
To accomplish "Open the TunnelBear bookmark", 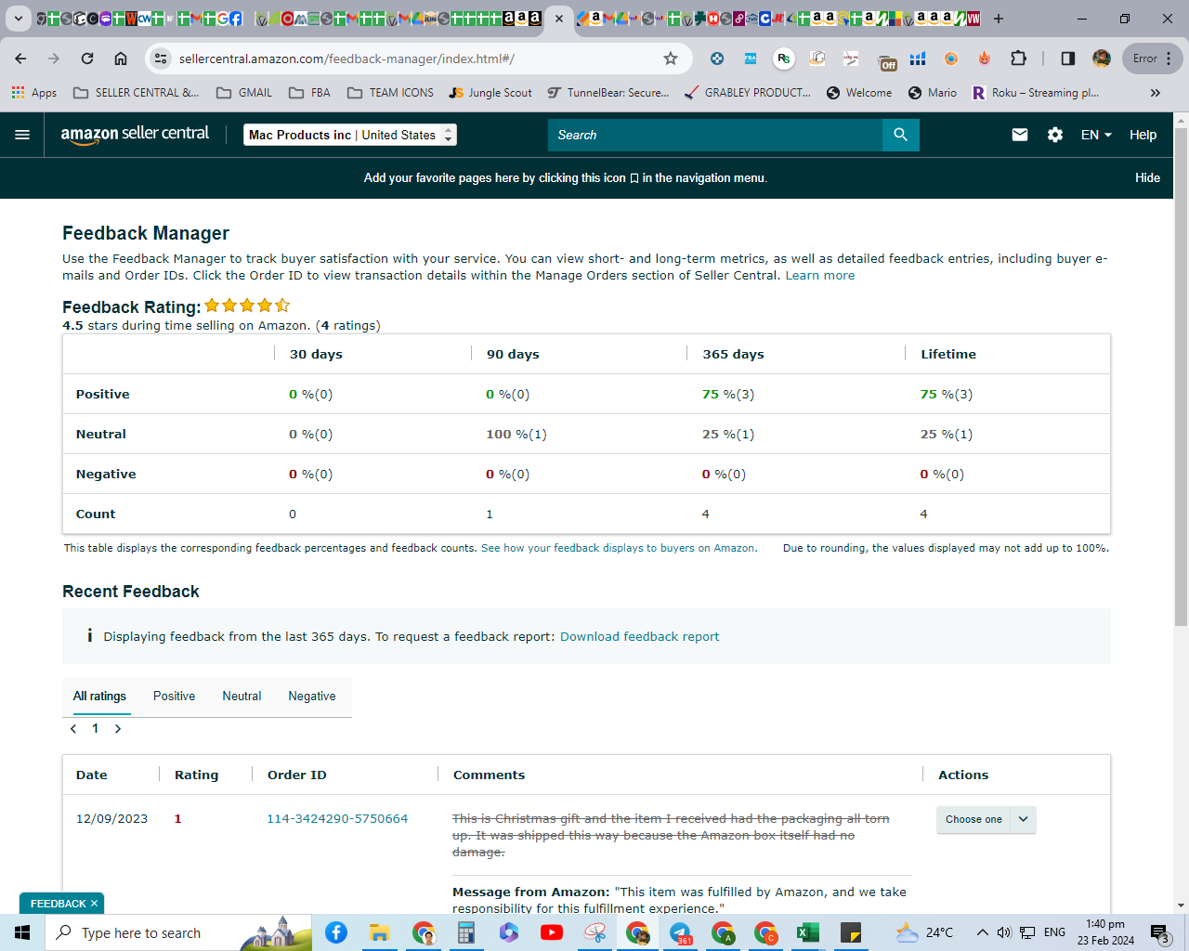I will [x=608, y=93].
